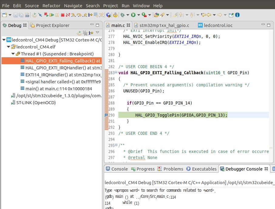Close the main.c editor tab

pyautogui.click(x=128, y=25)
